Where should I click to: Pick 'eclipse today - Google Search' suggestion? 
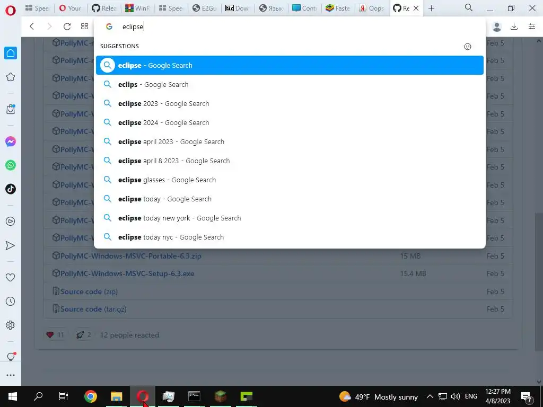tap(290, 199)
